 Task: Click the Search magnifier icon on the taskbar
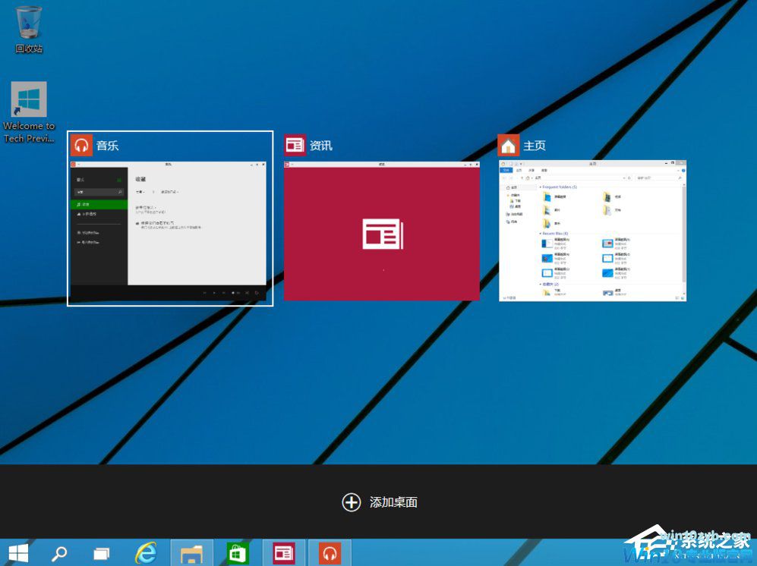point(61,553)
